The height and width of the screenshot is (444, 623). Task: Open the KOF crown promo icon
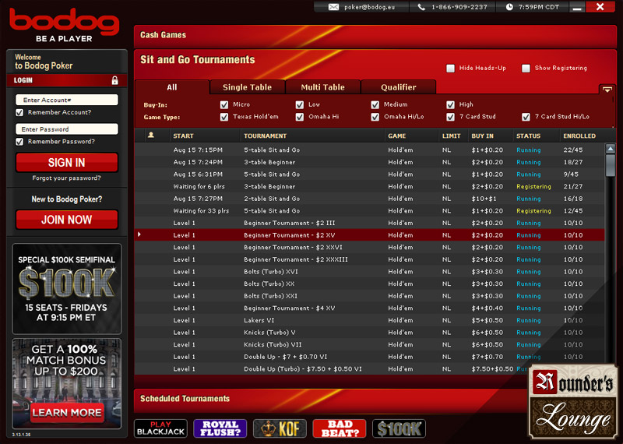[280, 428]
